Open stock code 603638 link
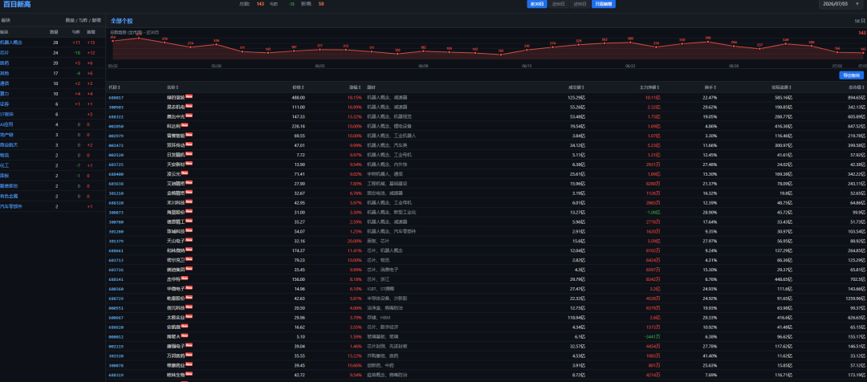Image resolution: width=867 pixels, height=382 pixels. (116, 184)
